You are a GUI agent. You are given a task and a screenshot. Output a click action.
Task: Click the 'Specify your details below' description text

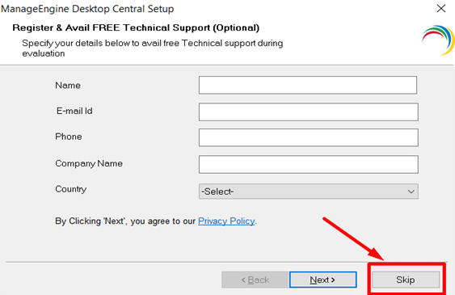click(x=153, y=48)
